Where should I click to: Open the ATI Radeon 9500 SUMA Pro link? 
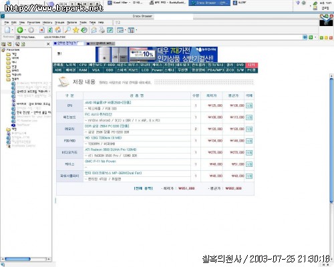tap(111, 150)
